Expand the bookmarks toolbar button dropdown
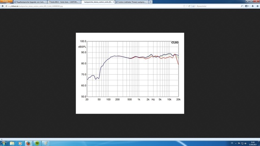The width and height of the screenshot is (260, 146). click(x=247, y=6)
